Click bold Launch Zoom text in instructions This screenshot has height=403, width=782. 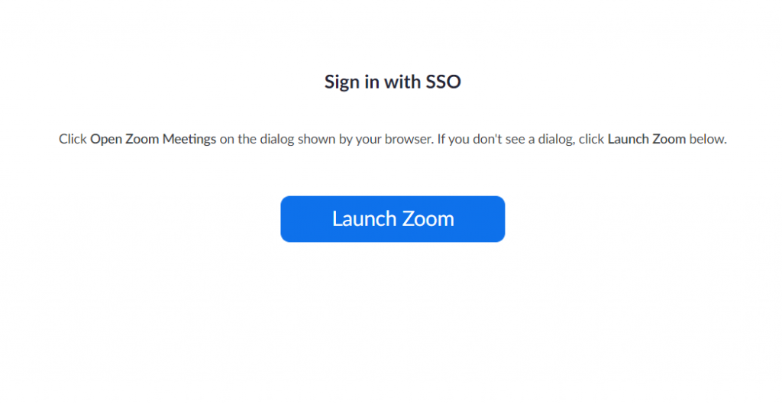tap(646, 139)
